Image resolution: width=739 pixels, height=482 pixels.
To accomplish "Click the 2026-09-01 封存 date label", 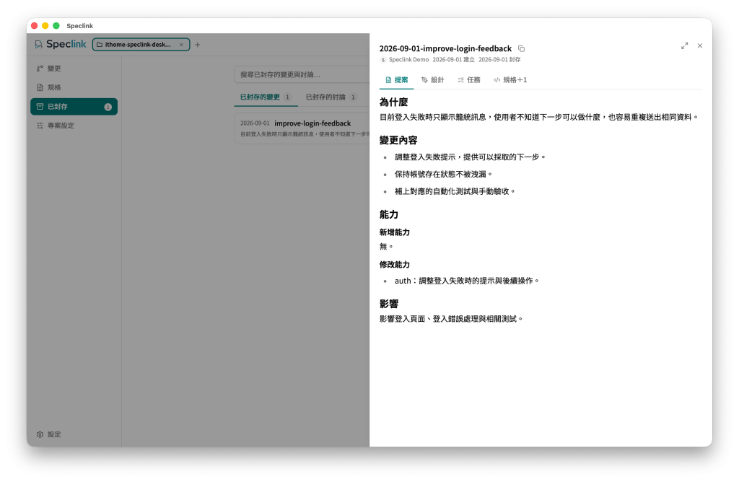I will [x=499, y=60].
